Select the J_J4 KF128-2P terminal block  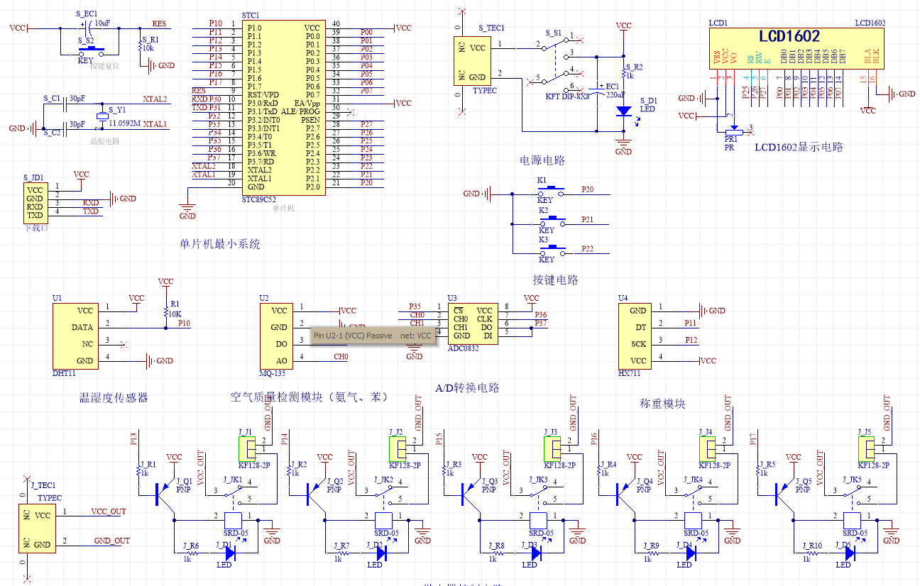707,448
